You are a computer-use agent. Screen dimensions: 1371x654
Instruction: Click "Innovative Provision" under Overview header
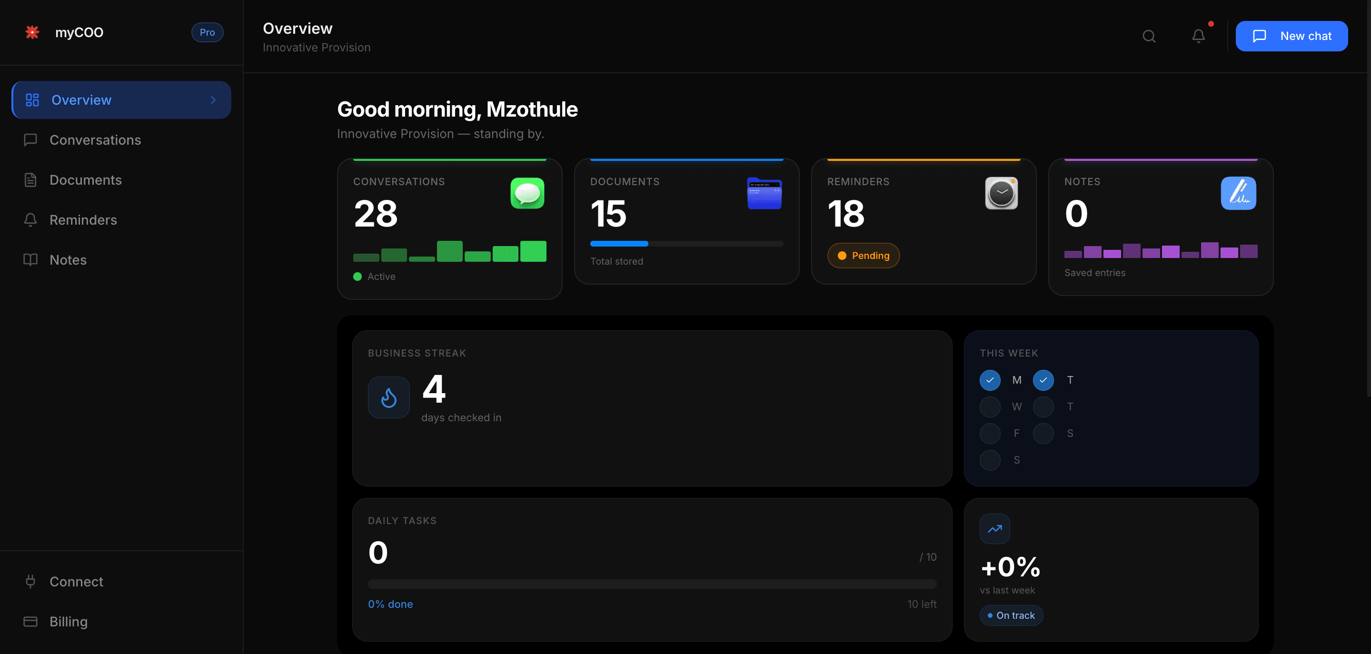(x=316, y=48)
